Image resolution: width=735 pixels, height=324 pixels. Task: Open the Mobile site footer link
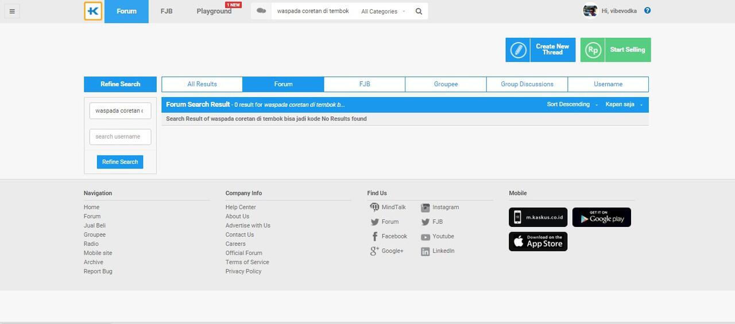pos(98,253)
